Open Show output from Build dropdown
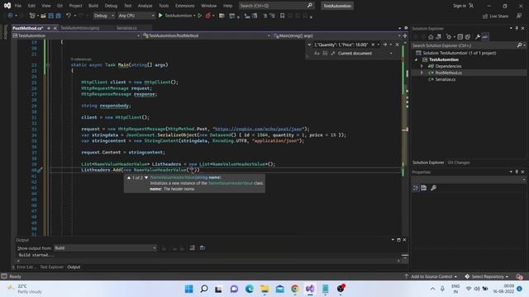The width and height of the screenshot is (529, 297). 105,247
